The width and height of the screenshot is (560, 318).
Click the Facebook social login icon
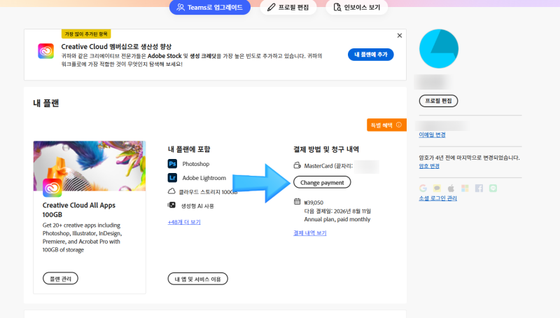479,188
